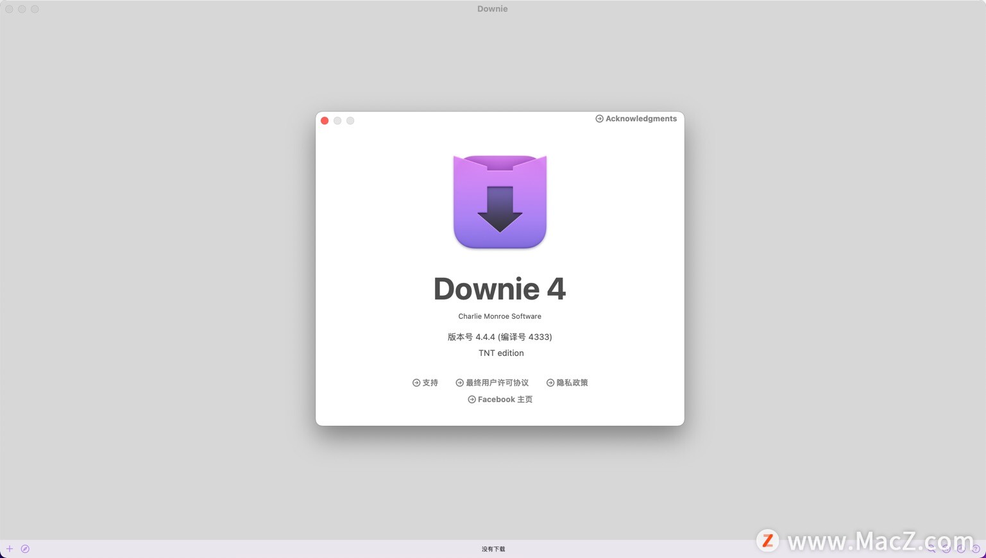This screenshot has width=986, height=558.
Task: Click the arrow icon beside 支持
Action: pyautogui.click(x=416, y=383)
